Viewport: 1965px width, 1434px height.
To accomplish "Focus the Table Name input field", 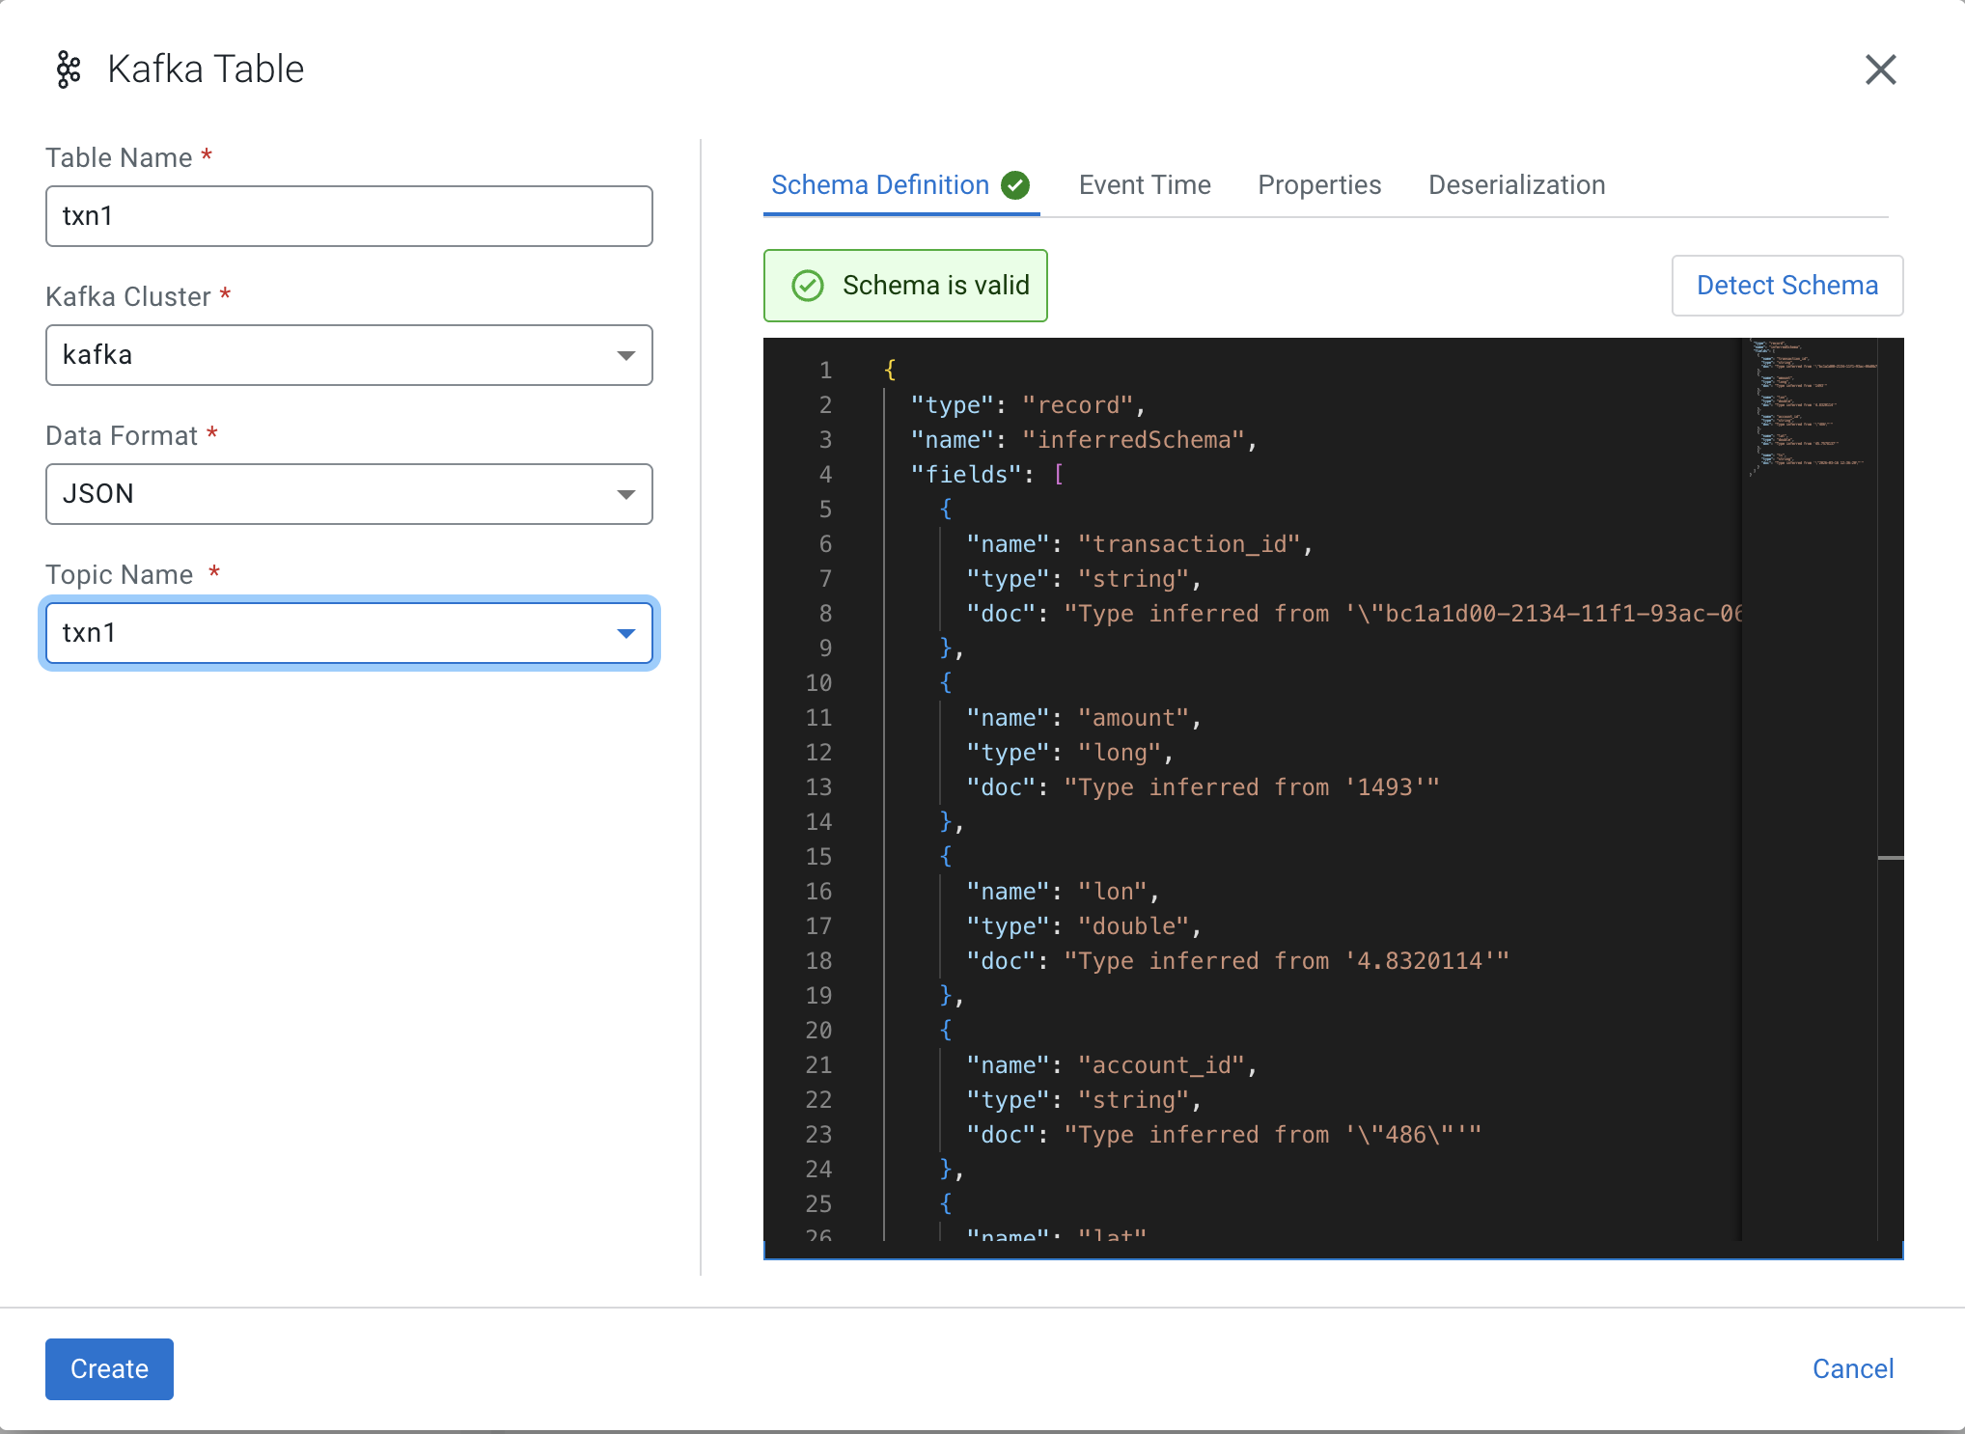I will click(348, 216).
